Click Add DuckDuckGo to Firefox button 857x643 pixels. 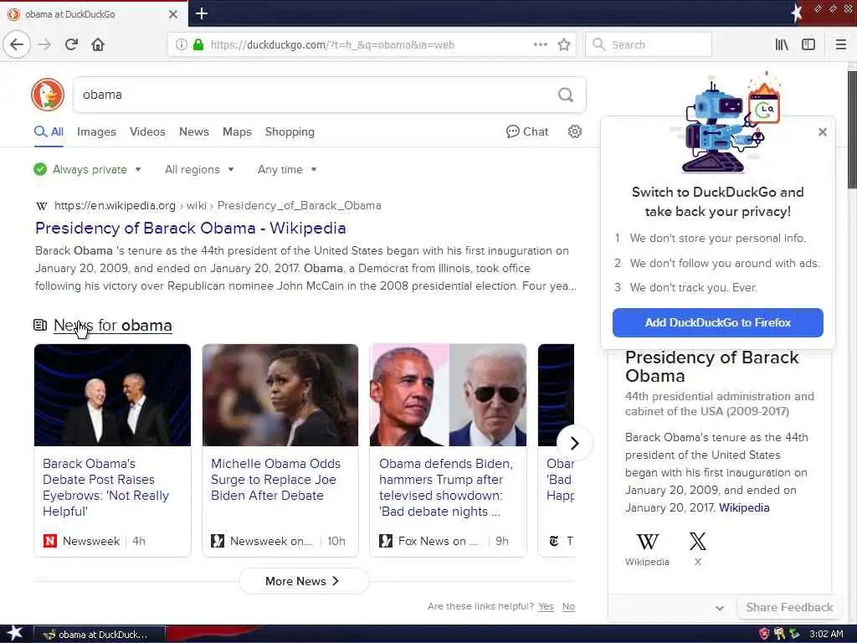717,322
